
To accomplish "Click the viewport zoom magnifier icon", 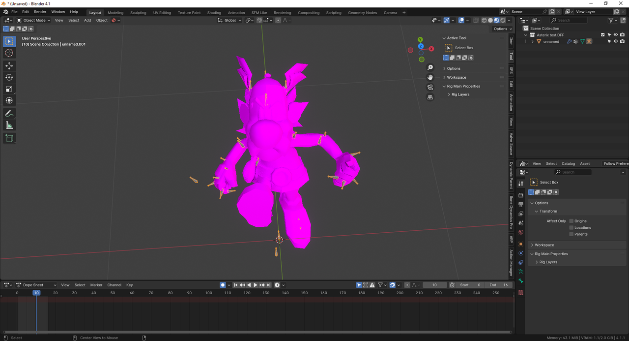I will point(430,67).
